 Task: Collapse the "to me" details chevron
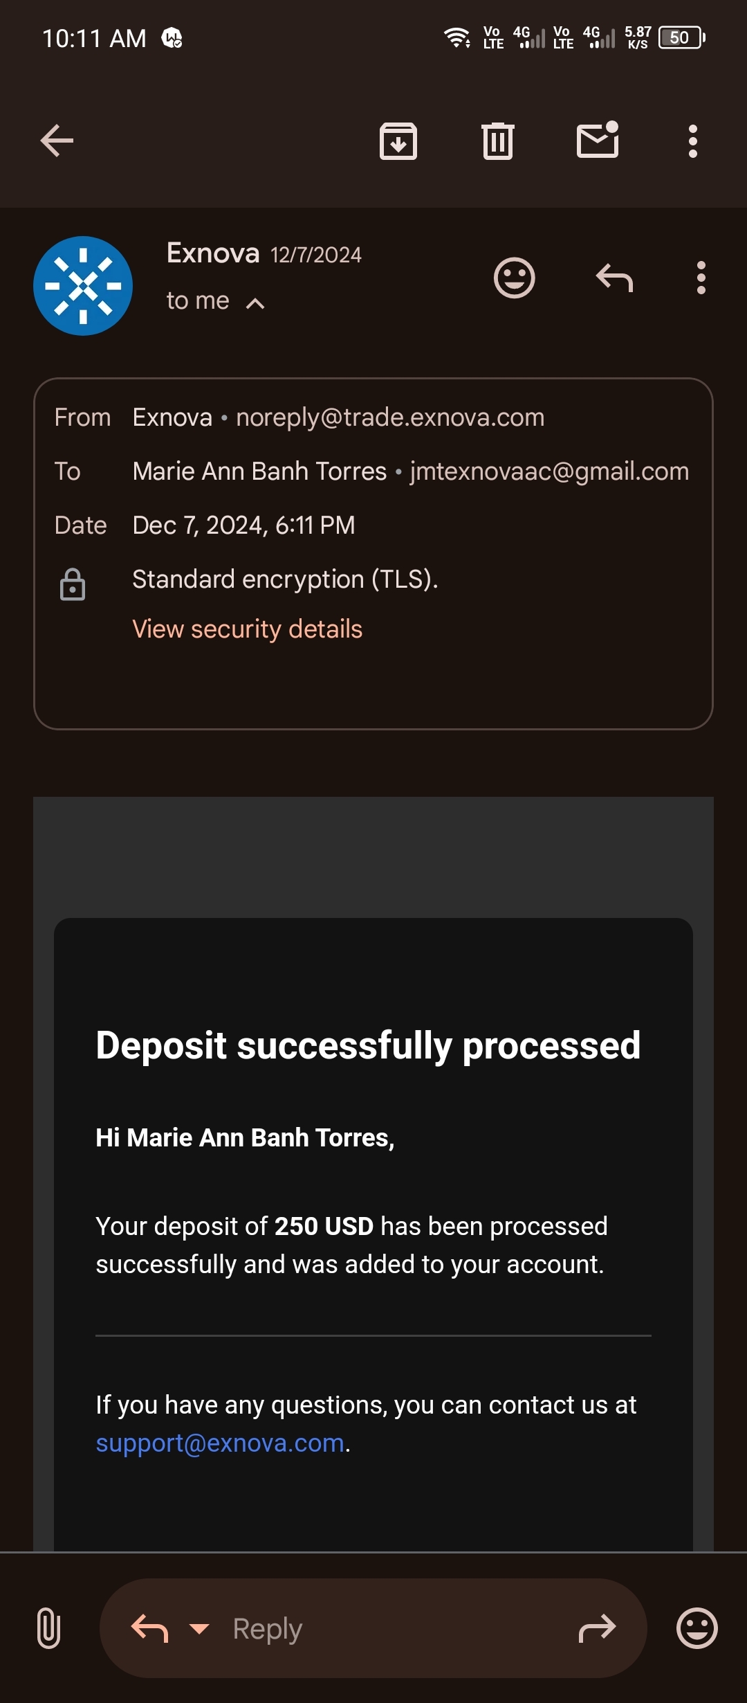tap(255, 303)
